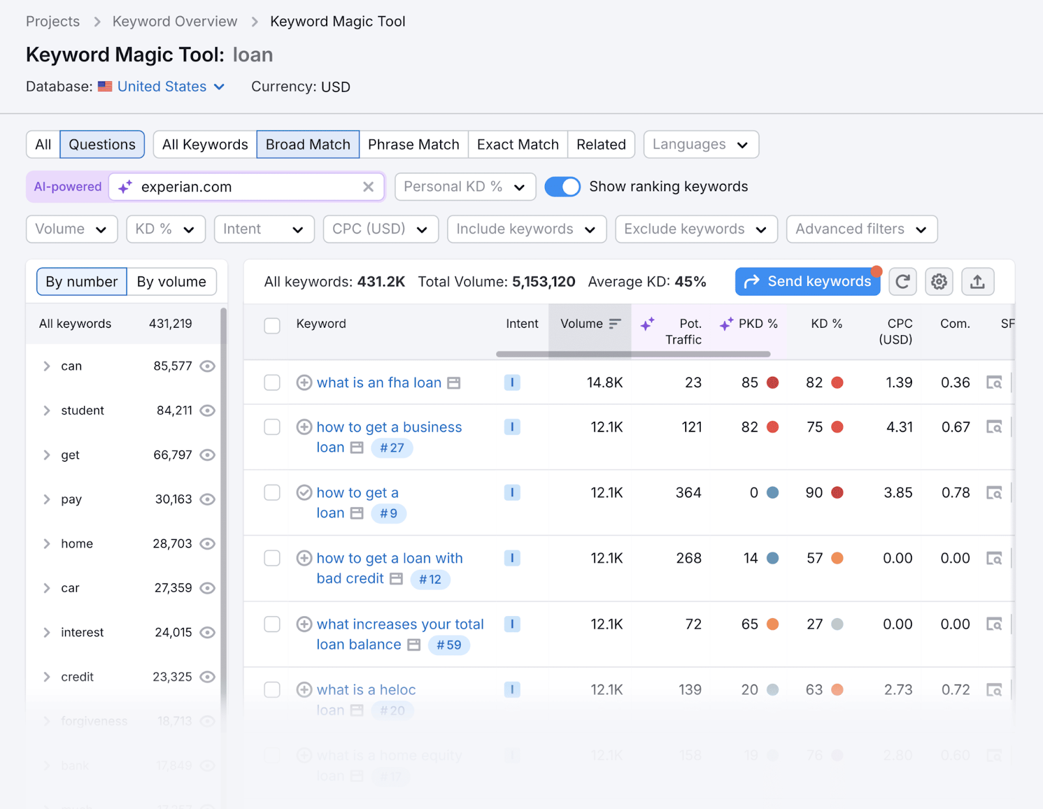Check the box for how to get a loan #9
The image size is (1043, 809).
coord(272,492)
